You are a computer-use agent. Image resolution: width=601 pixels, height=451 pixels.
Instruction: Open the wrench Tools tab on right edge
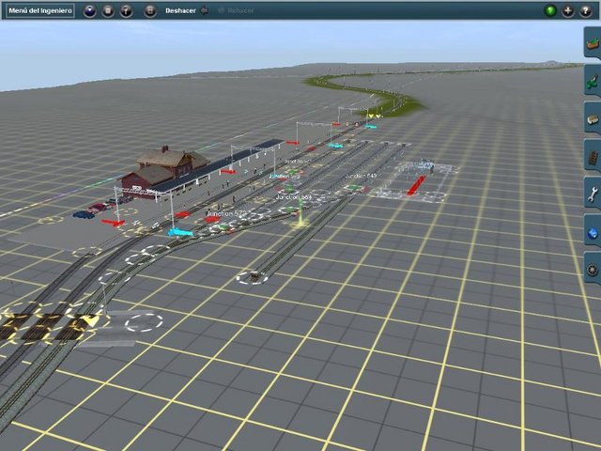point(593,194)
